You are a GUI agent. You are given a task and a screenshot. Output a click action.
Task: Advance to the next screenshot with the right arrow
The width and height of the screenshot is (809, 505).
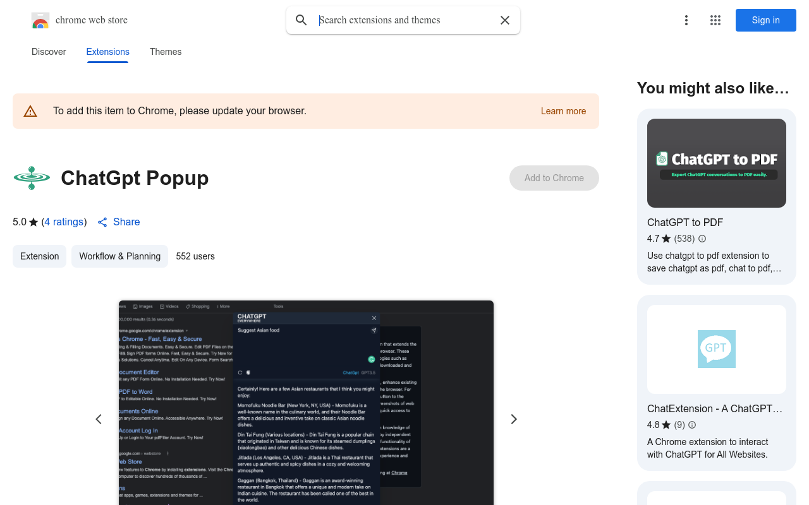click(514, 419)
